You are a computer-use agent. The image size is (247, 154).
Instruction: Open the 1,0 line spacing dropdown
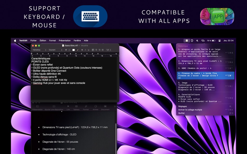point(108,50)
